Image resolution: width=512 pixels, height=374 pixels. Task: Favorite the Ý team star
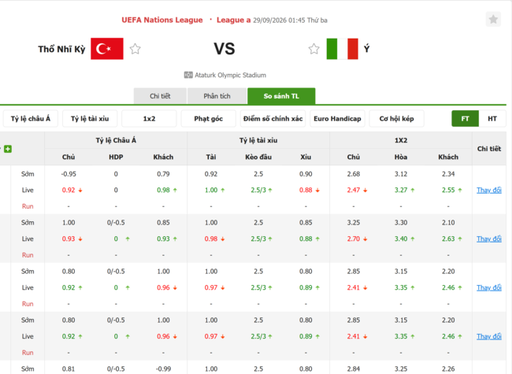click(314, 49)
